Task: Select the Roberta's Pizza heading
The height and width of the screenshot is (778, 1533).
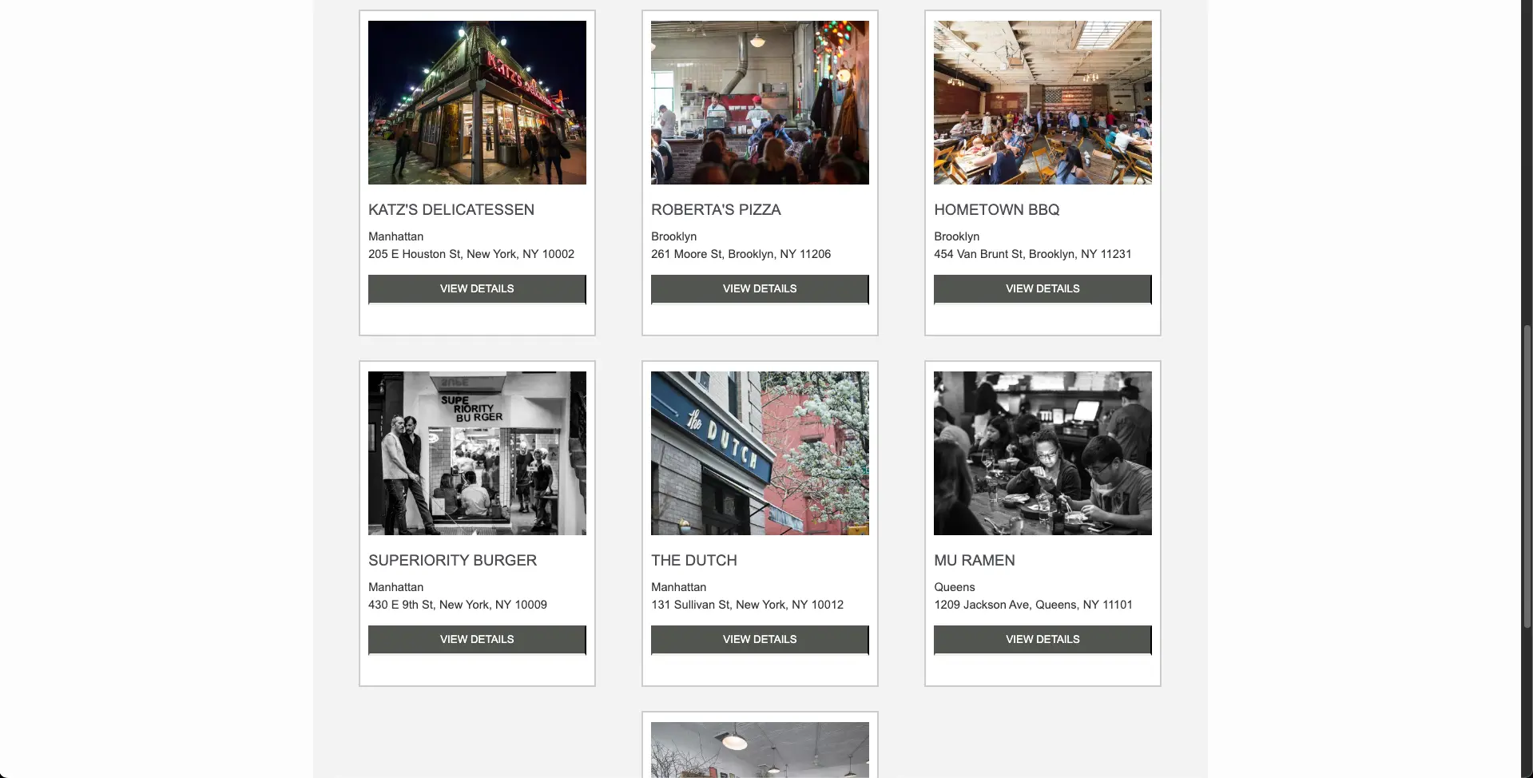Action: (716, 210)
